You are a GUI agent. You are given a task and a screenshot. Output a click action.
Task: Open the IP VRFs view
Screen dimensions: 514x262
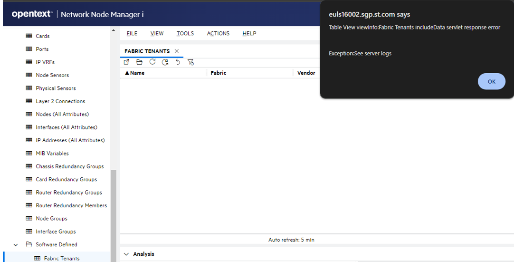(45, 62)
